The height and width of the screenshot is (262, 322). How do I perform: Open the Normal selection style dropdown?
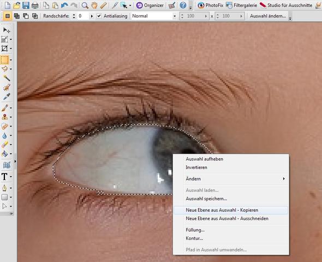154,16
